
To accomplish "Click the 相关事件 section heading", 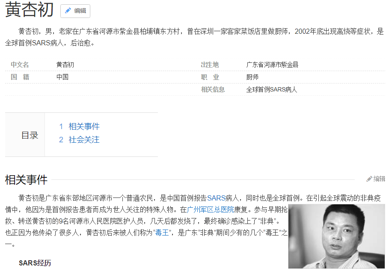I will (x=26, y=180).
